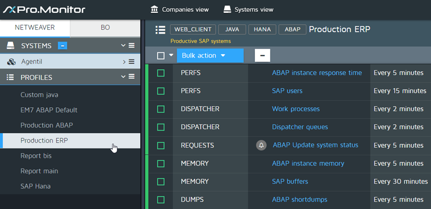This screenshot has height=209, width=431.
Task: Click the JAVA tag button
Action: tap(232, 30)
